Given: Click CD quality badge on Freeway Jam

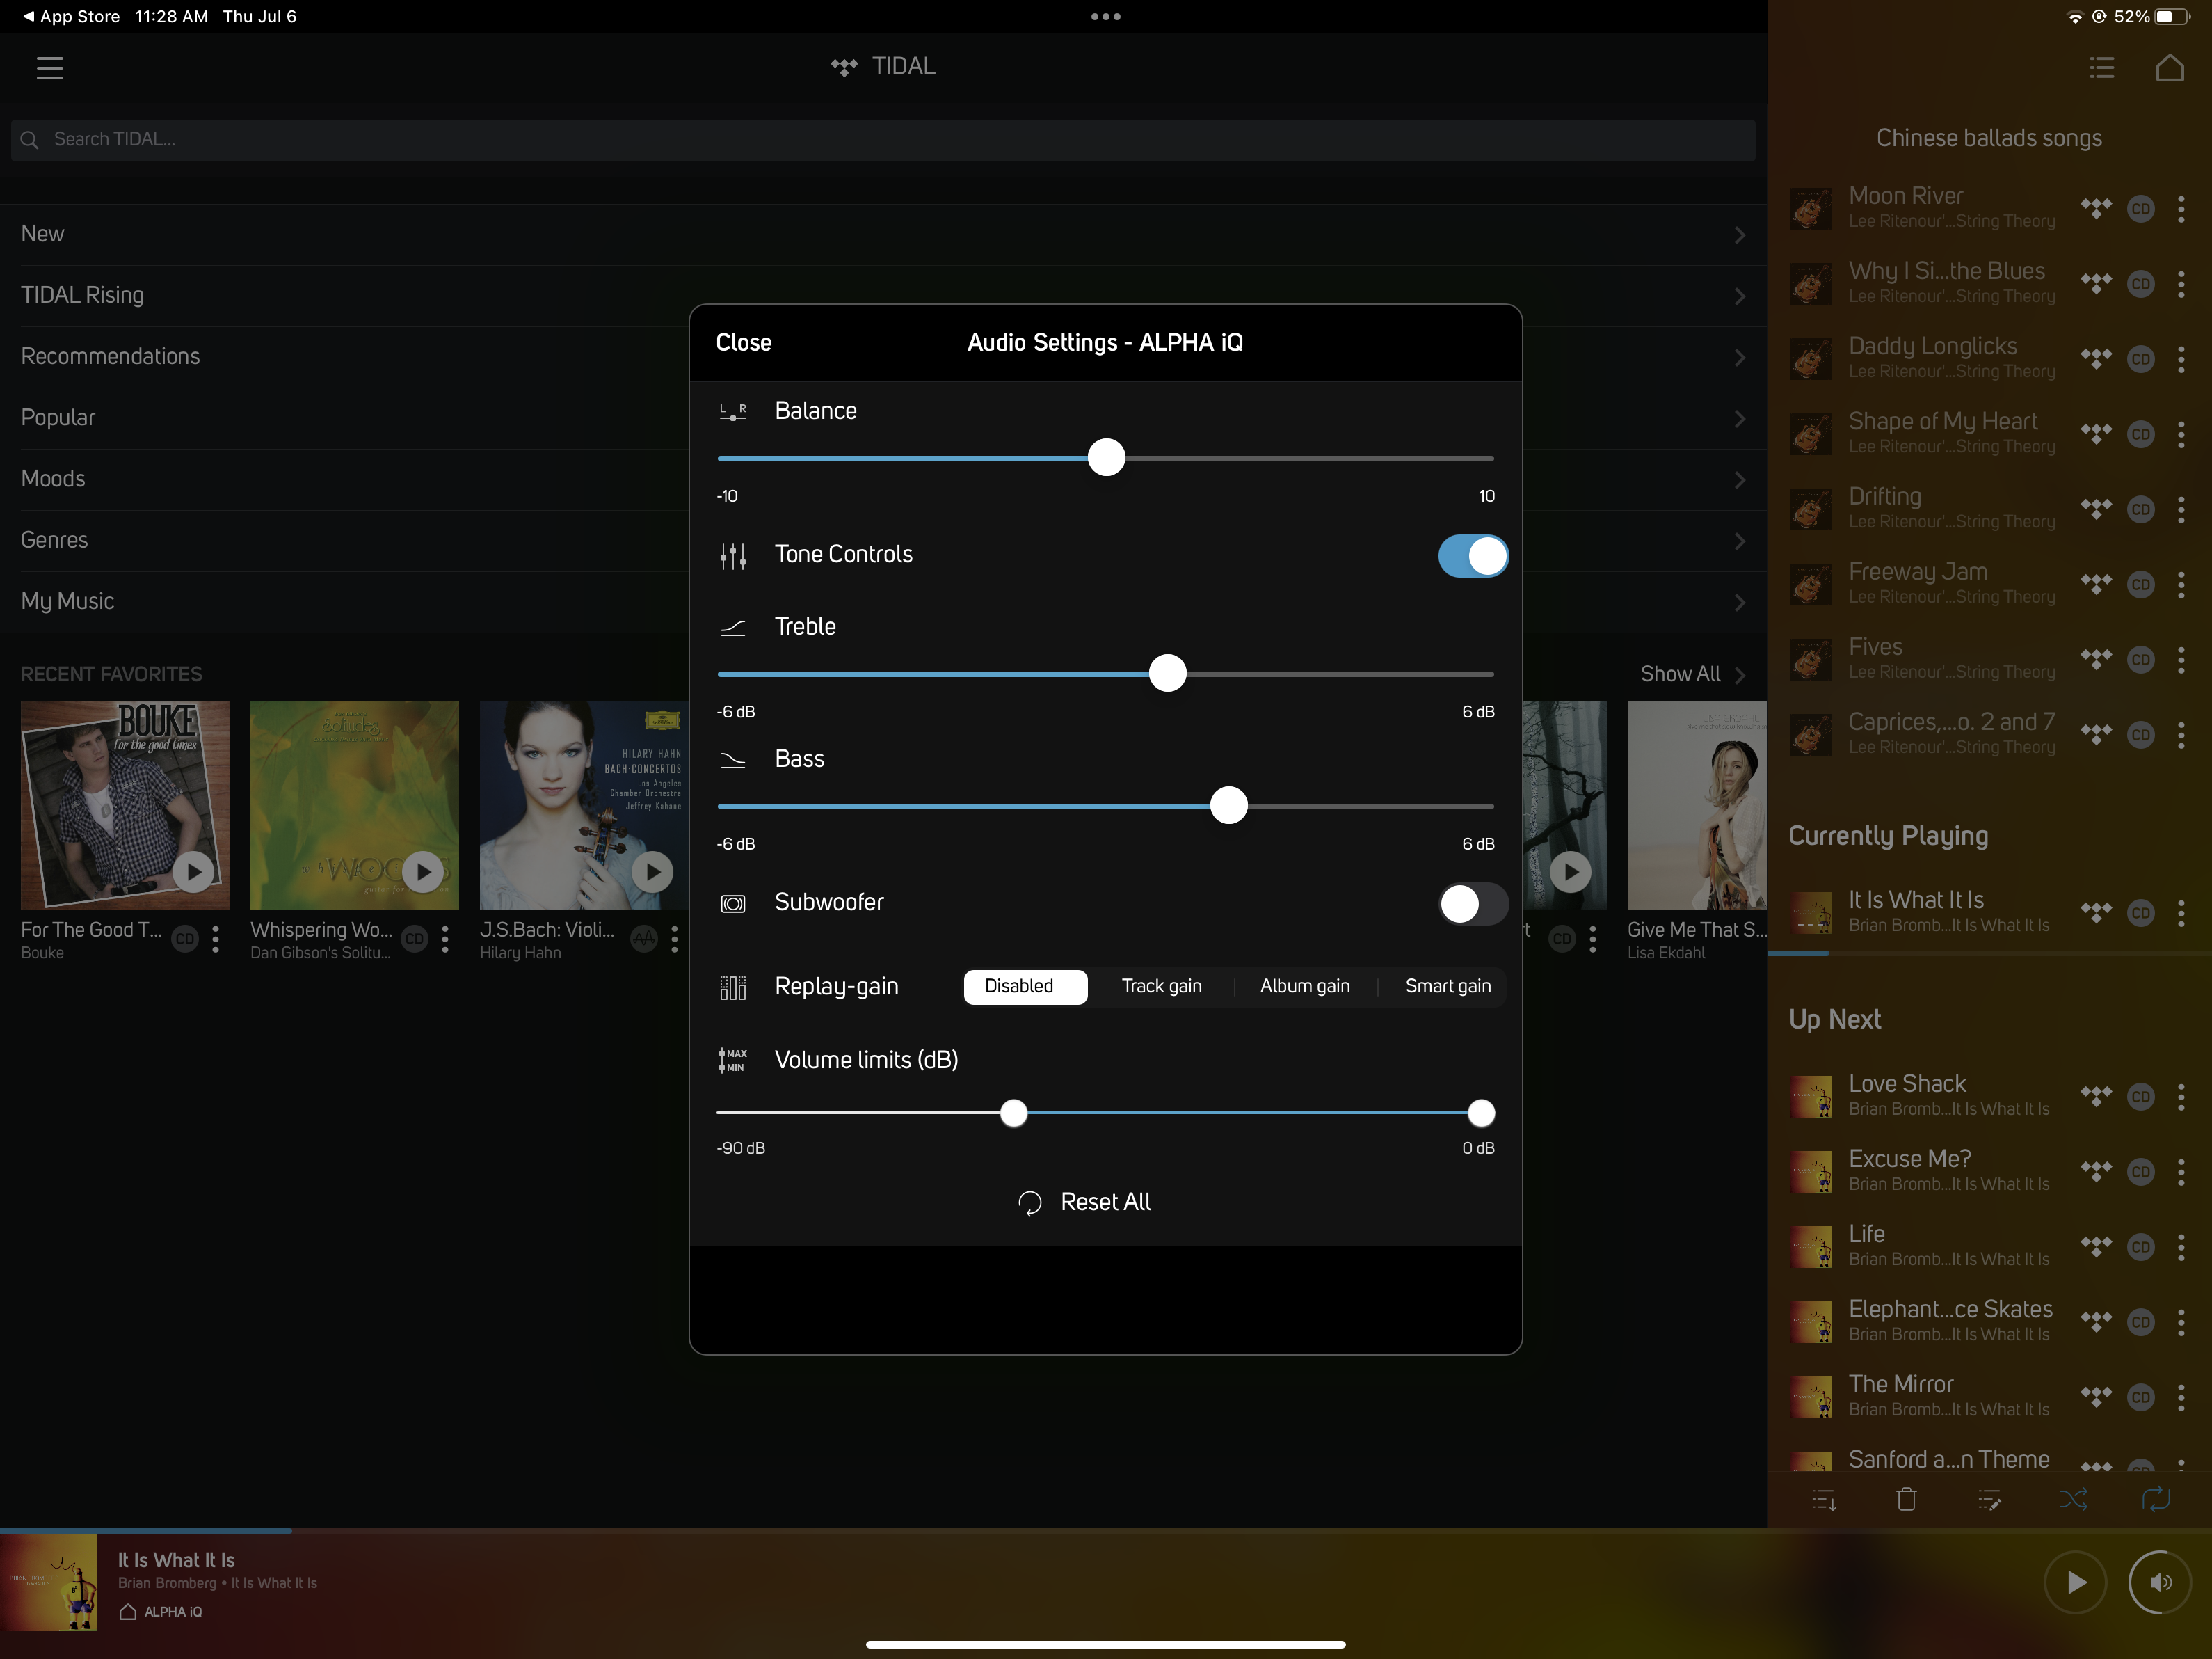Looking at the screenshot, I should pos(2140,583).
